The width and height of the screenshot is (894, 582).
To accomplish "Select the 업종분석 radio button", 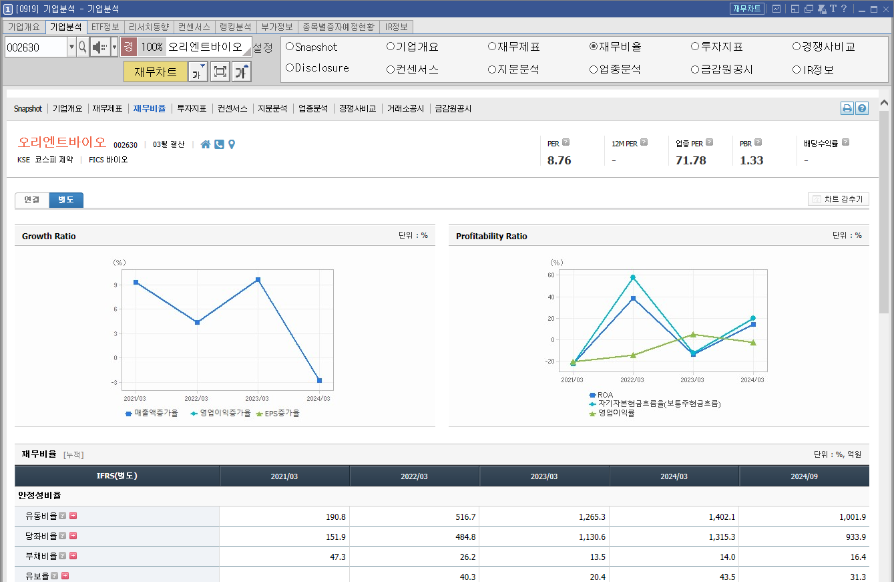I will [x=594, y=69].
